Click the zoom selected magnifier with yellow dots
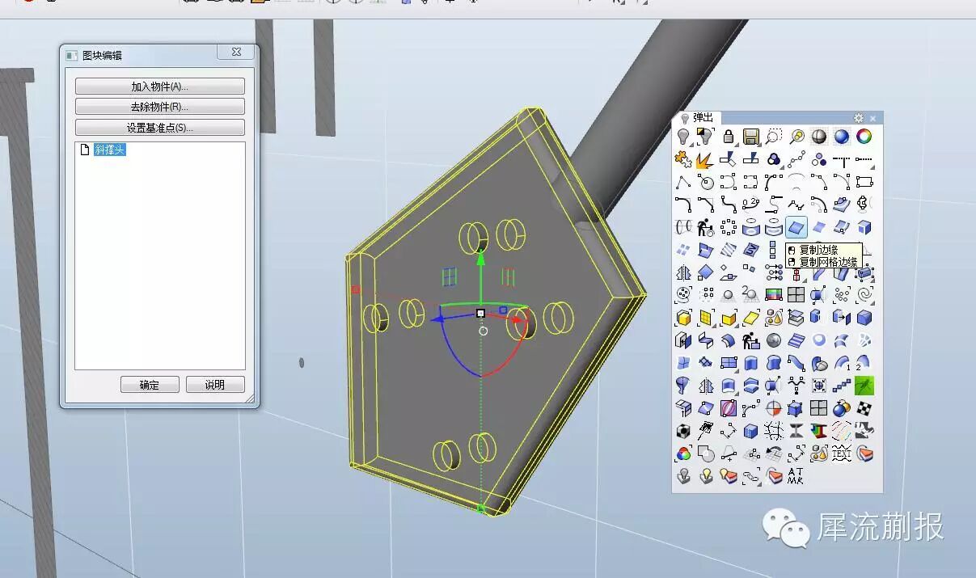Viewport: 976px width, 578px height. [x=796, y=137]
